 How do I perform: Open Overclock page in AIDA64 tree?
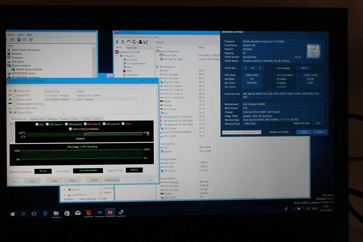pos(132,75)
